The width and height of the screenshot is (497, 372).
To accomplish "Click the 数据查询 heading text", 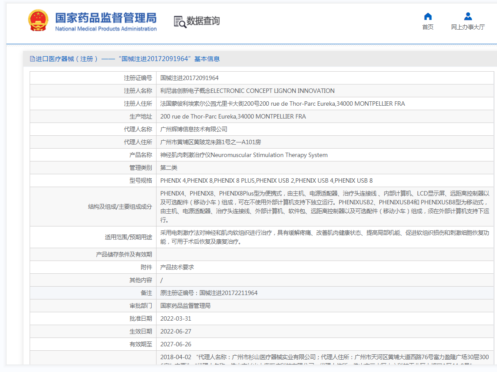I will pyautogui.click(x=203, y=21).
